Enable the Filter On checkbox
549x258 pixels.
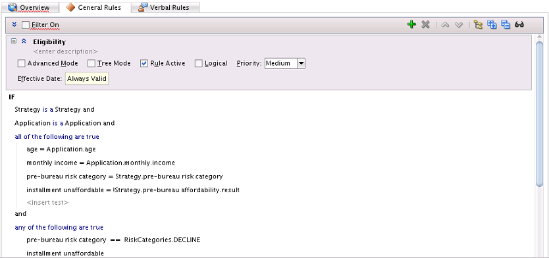[x=26, y=25]
